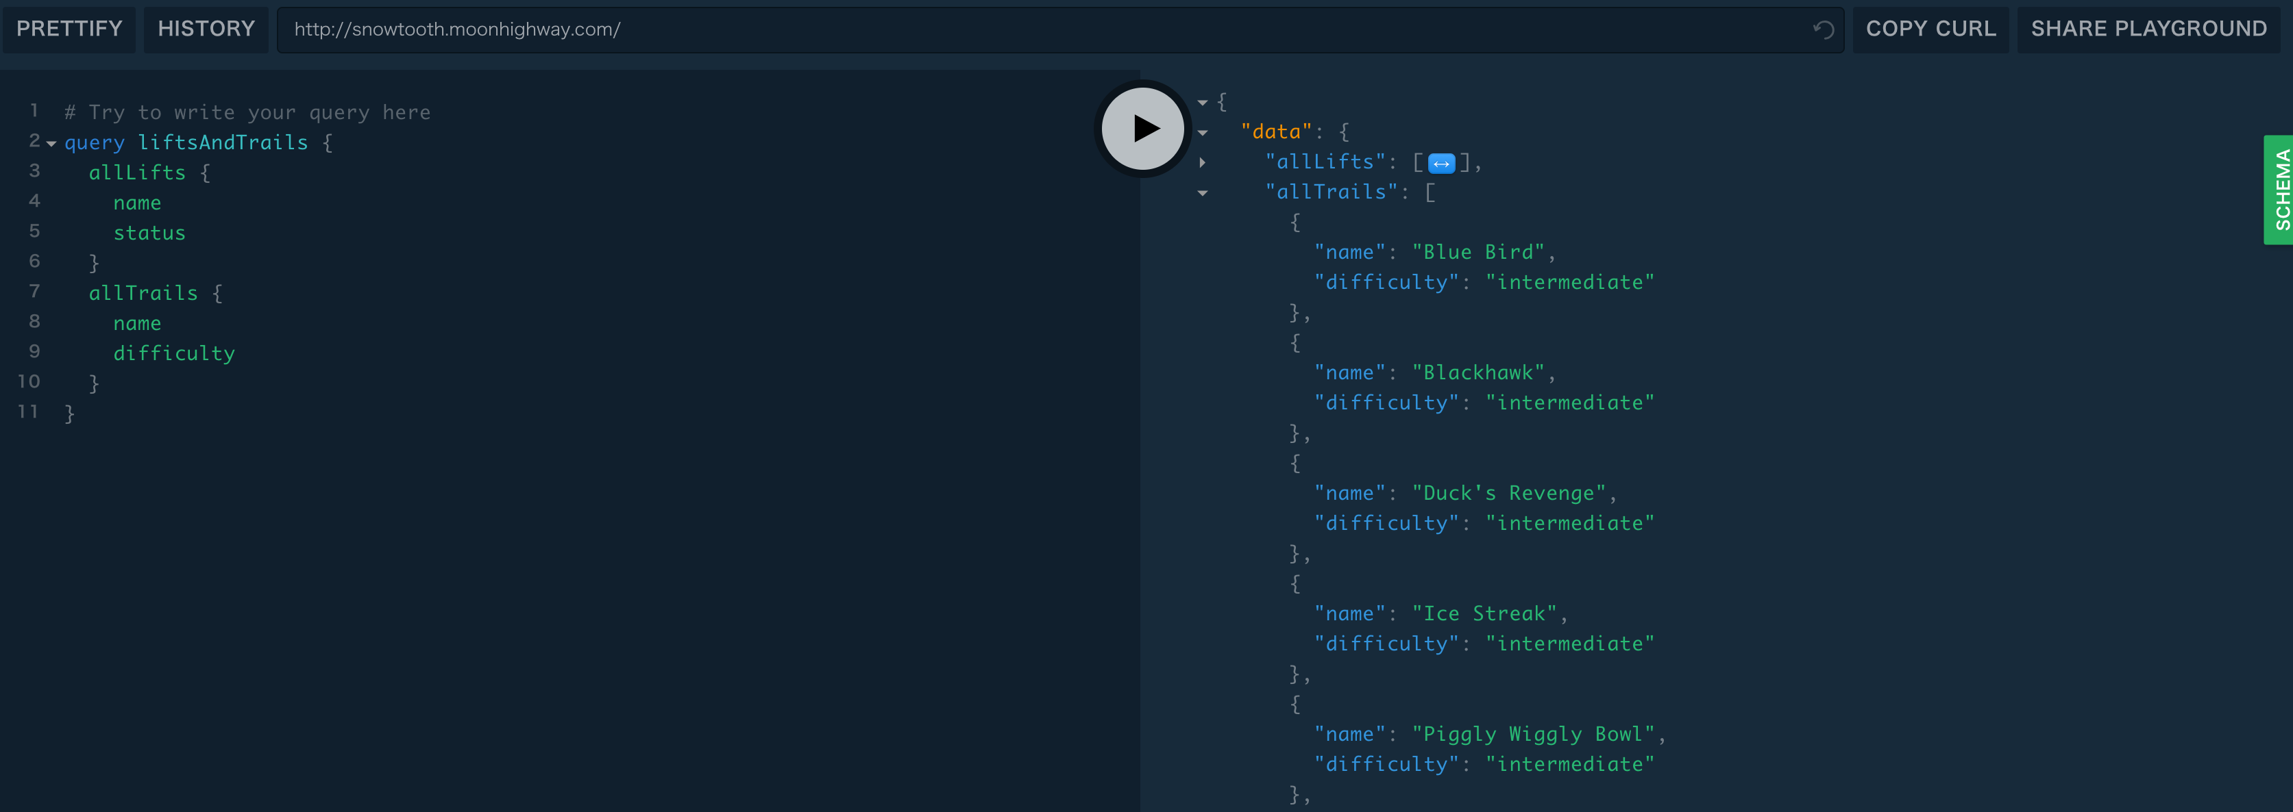Click the reload endpoint icon in URL bar

[1823, 29]
